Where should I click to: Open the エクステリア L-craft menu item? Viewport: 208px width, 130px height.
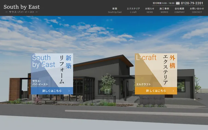133,10
